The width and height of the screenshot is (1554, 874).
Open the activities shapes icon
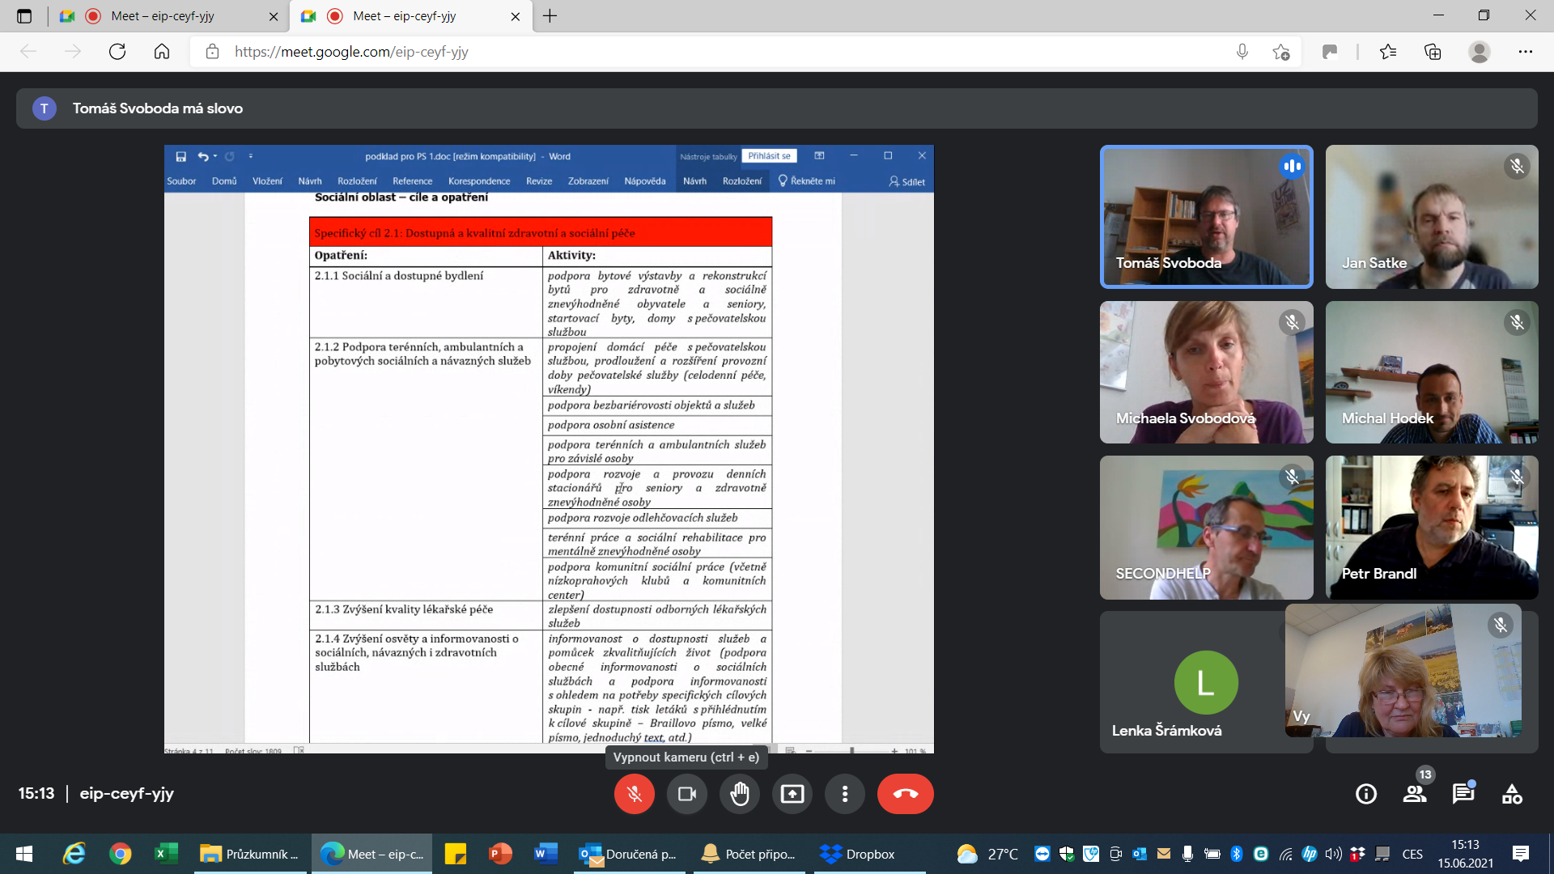(1512, 794)
